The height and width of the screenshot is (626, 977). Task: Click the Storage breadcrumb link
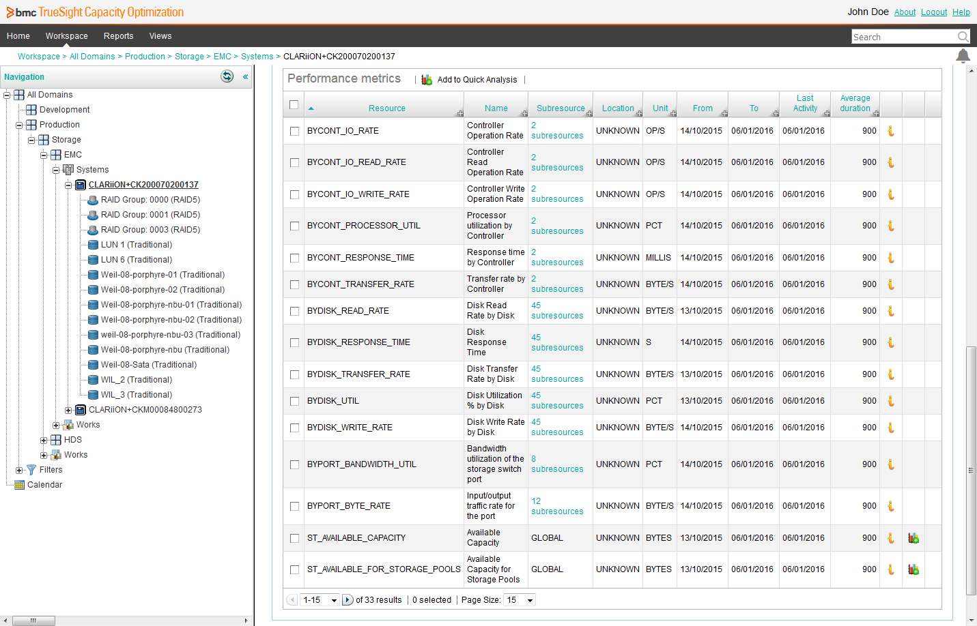pyautogui.click(x=189, y=57)
